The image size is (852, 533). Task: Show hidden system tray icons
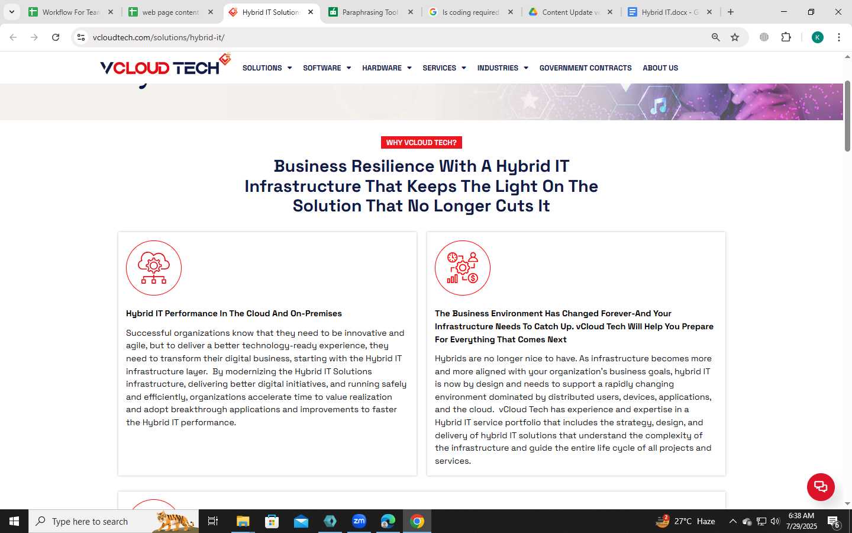(732, 521)
